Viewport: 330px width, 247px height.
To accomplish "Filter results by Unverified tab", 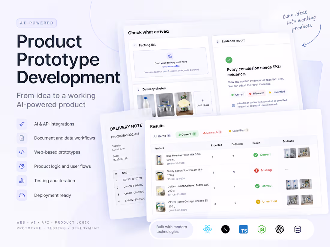I will click(x=239, y=131).
